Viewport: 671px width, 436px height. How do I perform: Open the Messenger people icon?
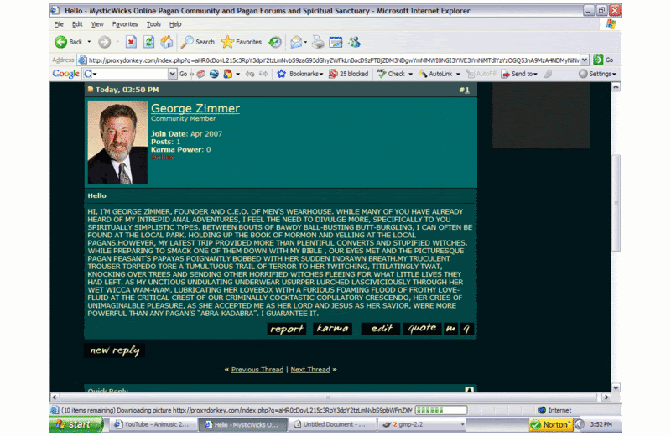[354, 42]
